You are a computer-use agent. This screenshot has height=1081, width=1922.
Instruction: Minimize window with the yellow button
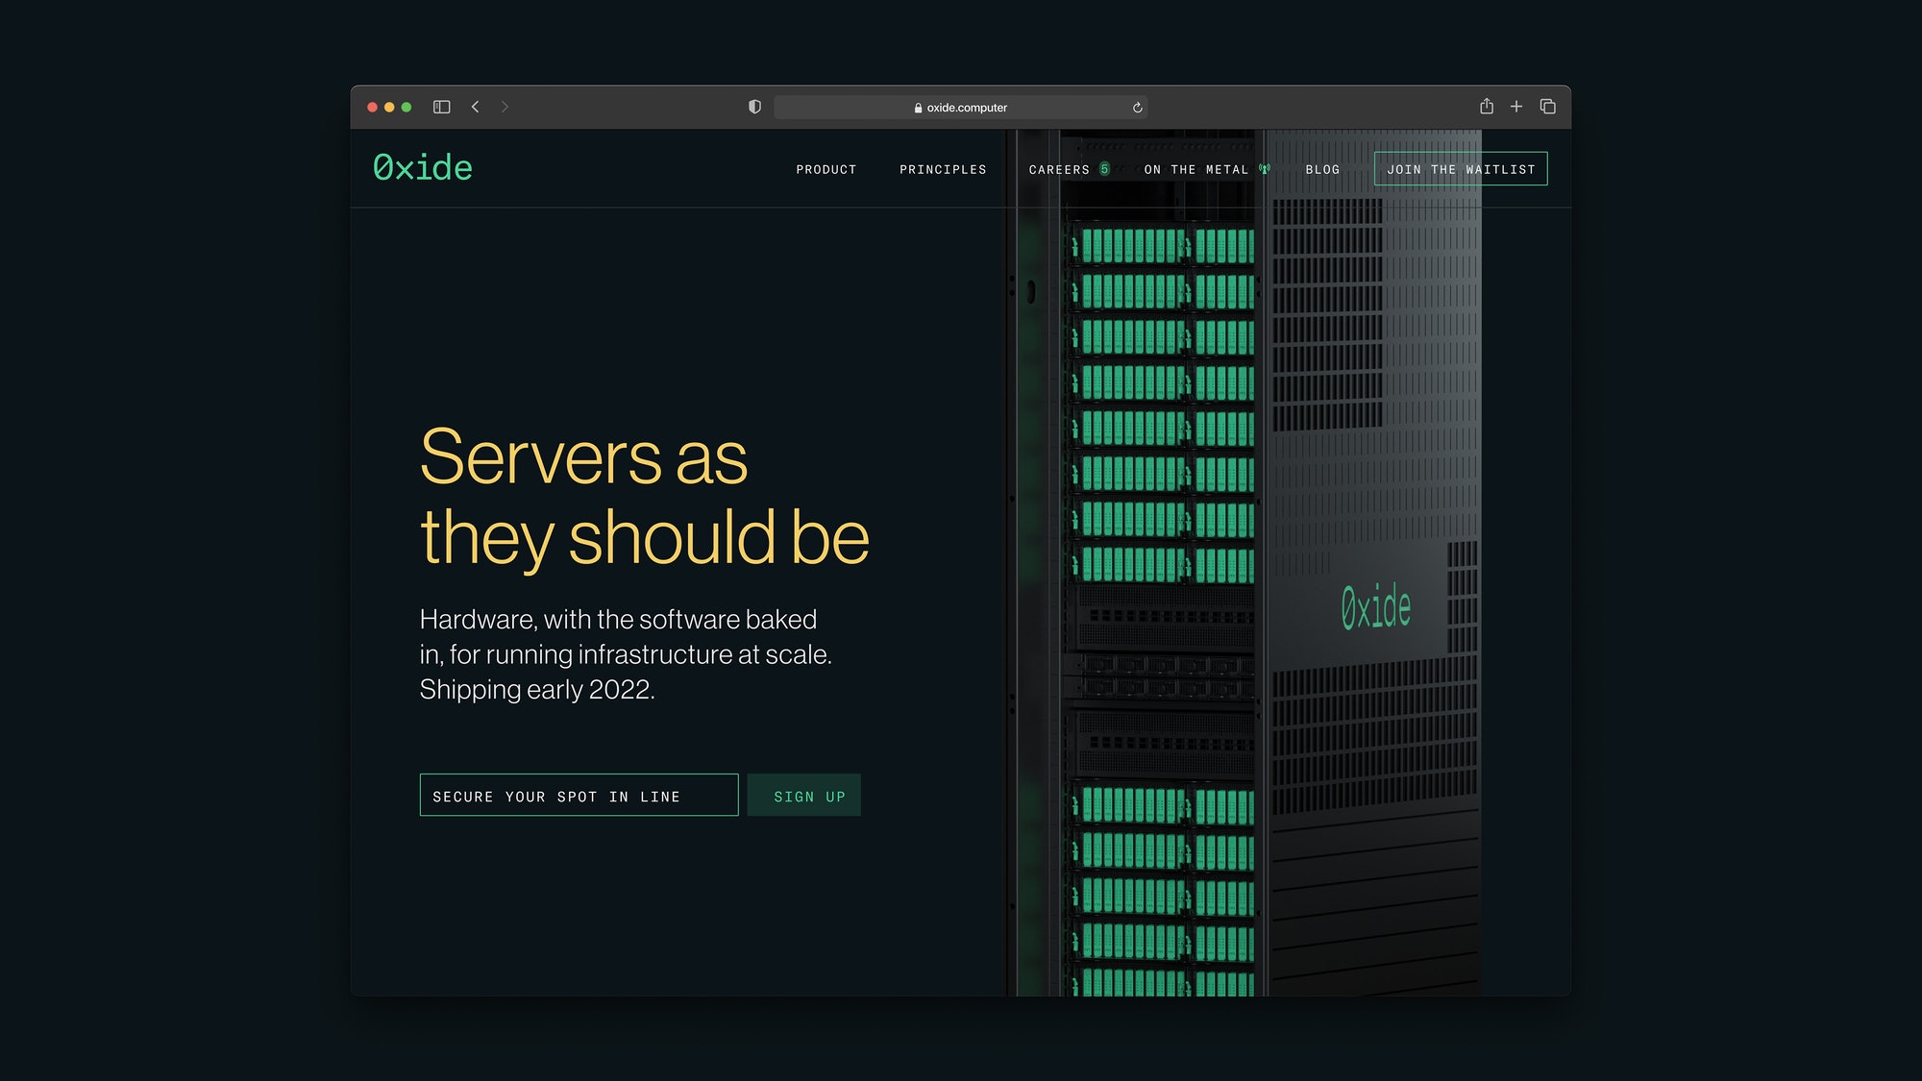[389, 107]
